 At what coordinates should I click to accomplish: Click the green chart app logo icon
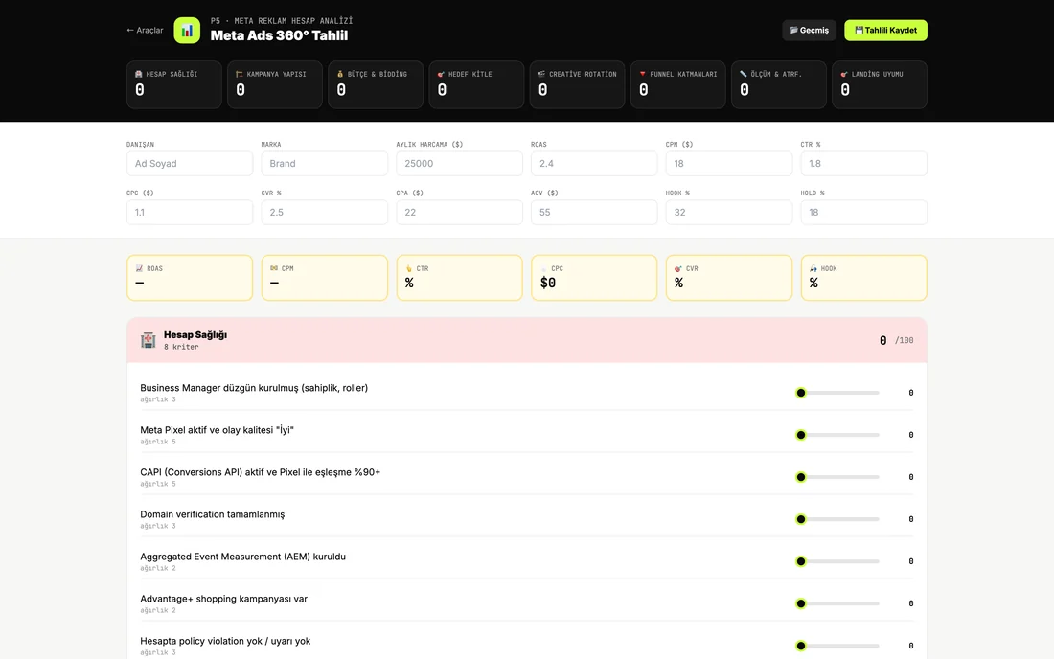coord(187,31)
